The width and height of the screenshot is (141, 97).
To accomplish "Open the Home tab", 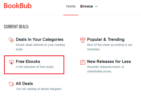I will tap(71, 6).
